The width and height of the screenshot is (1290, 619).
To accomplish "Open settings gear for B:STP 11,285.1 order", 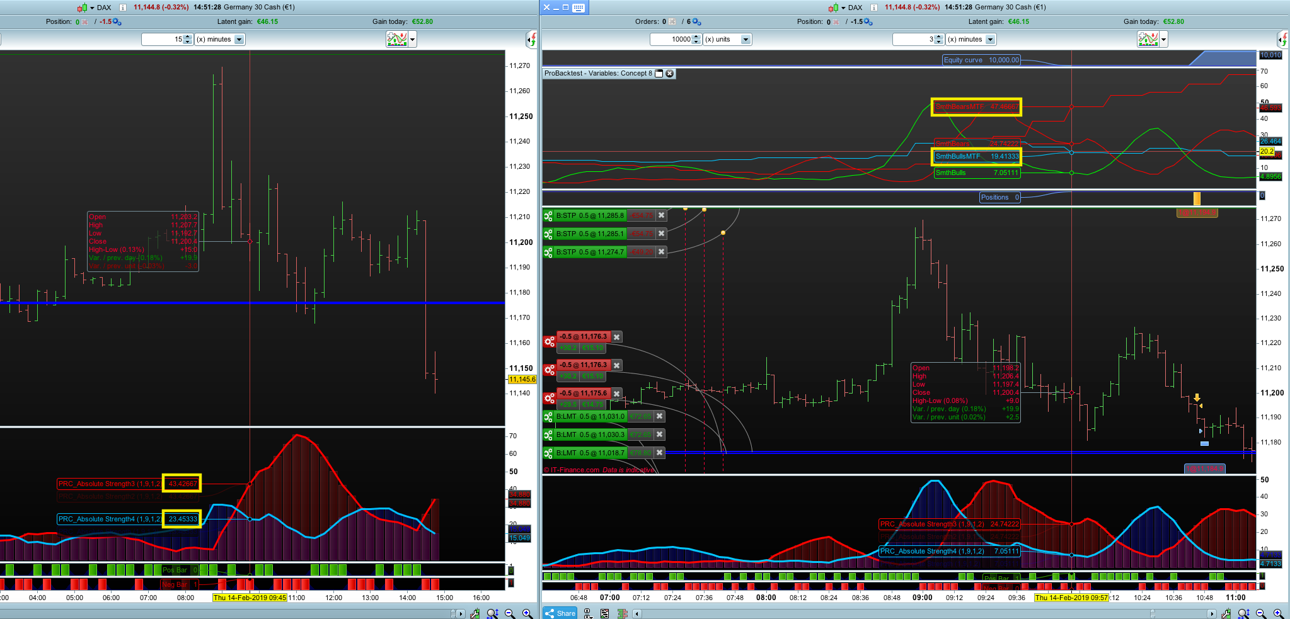I will (548, 234).
